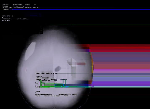Select the dark red stripe band at right
Screen dimensions: 150x109
120,48
